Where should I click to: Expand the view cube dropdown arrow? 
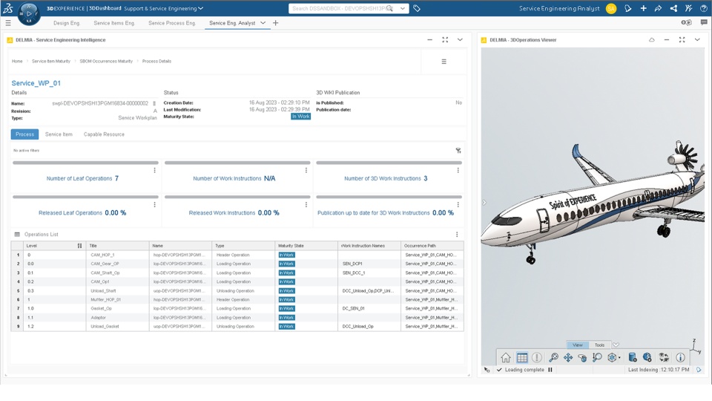point(619,358)
